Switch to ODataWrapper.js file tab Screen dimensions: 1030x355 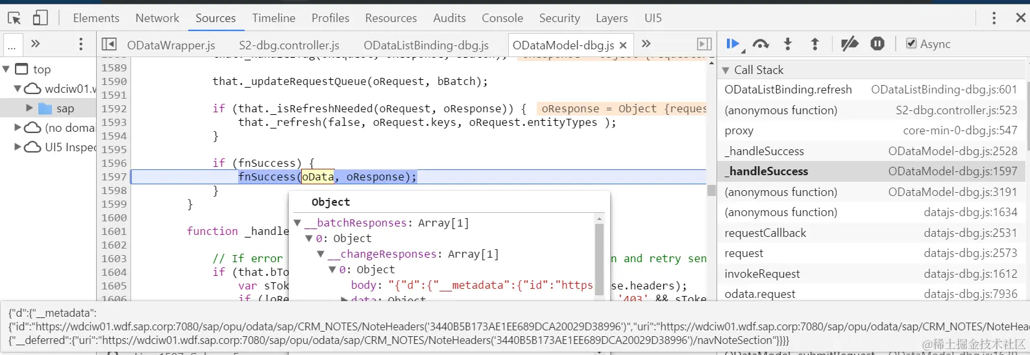click(171, 45)
